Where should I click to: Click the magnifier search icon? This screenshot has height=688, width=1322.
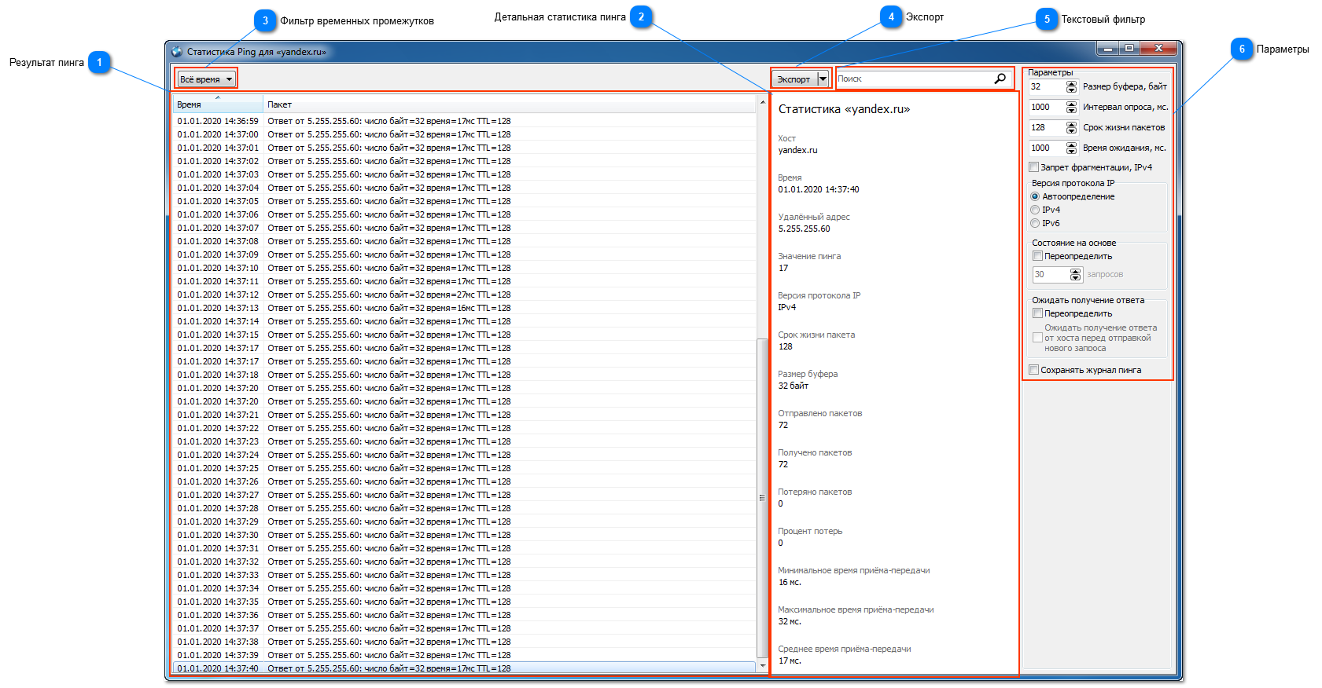(1000, 79)
